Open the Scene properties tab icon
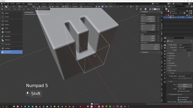This screenshot has width=193, height=108. (x=165, y=54)
